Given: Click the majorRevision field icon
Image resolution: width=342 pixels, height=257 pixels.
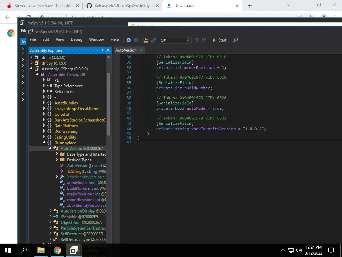Looking at the screenshot, I should pyautogui.click(x=62, y=194).
